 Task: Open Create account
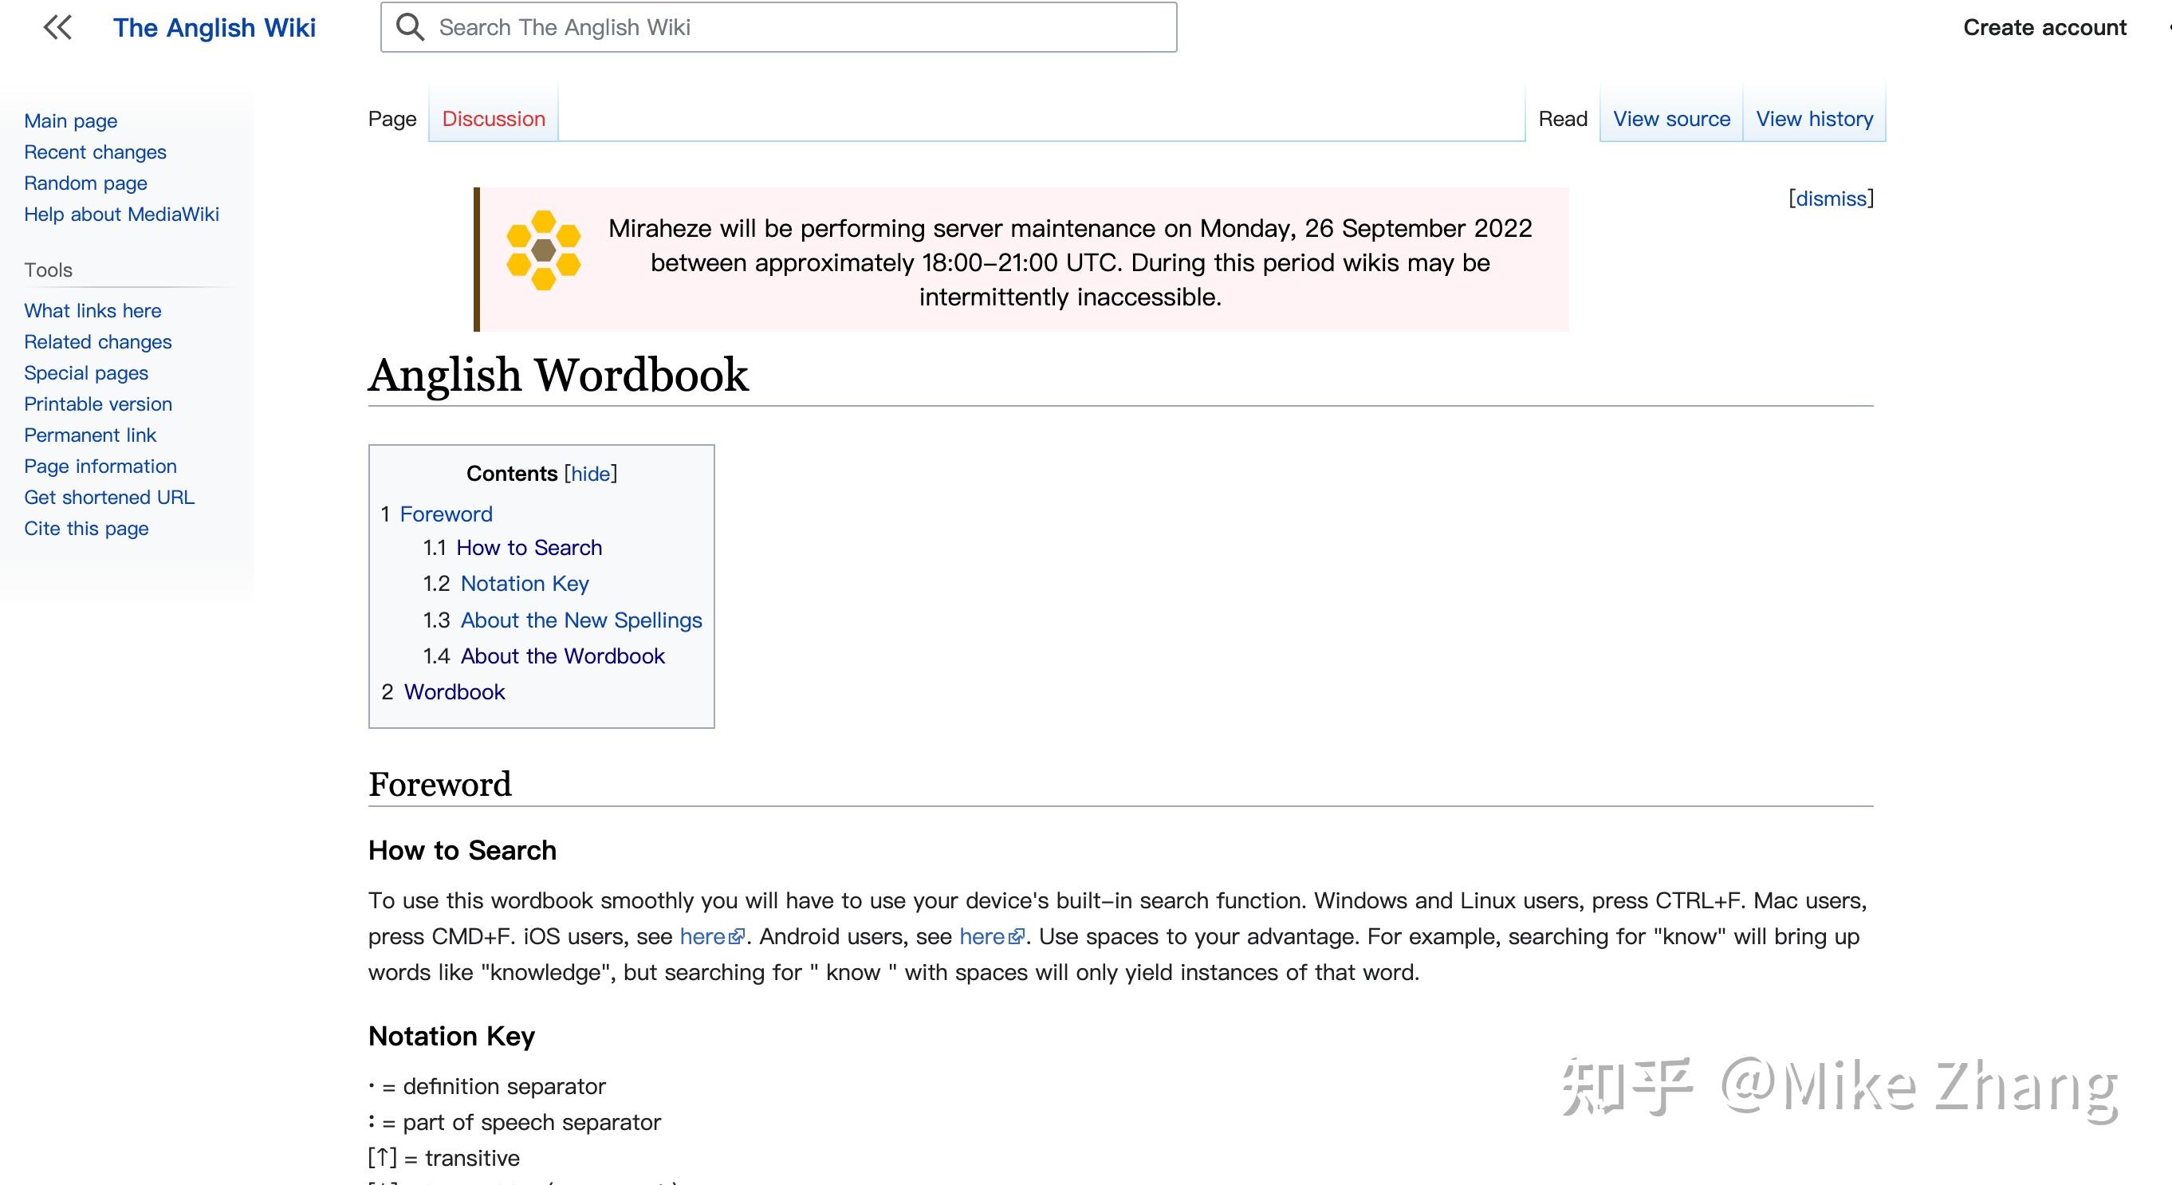coord(2044,28)
